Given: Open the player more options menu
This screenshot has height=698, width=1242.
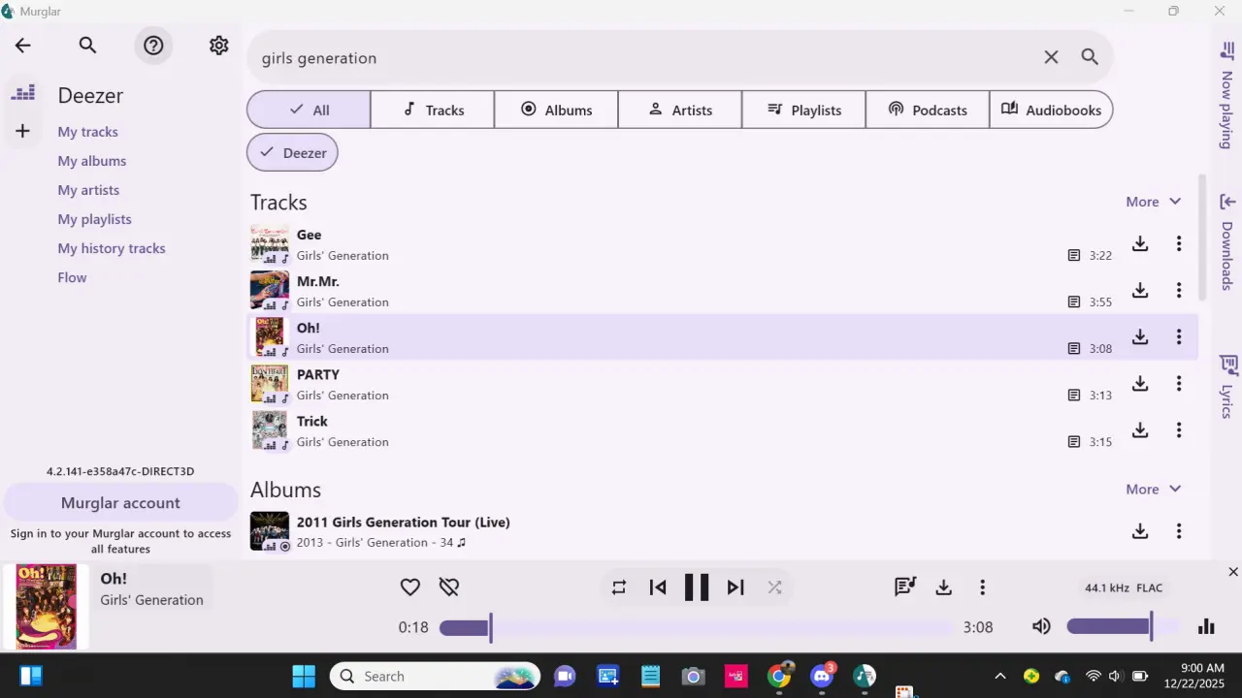Looking at the screenshot, I should coord(982,587).
